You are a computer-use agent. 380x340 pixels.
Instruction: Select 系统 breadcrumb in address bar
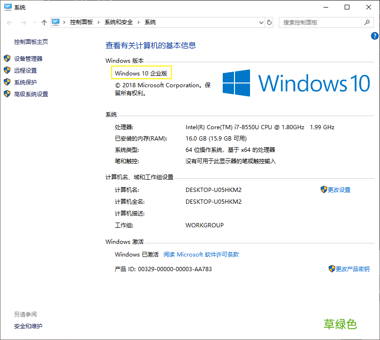coord(150,22)
